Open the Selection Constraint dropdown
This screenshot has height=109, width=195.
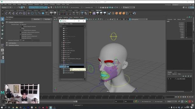[x=31, y=40]
